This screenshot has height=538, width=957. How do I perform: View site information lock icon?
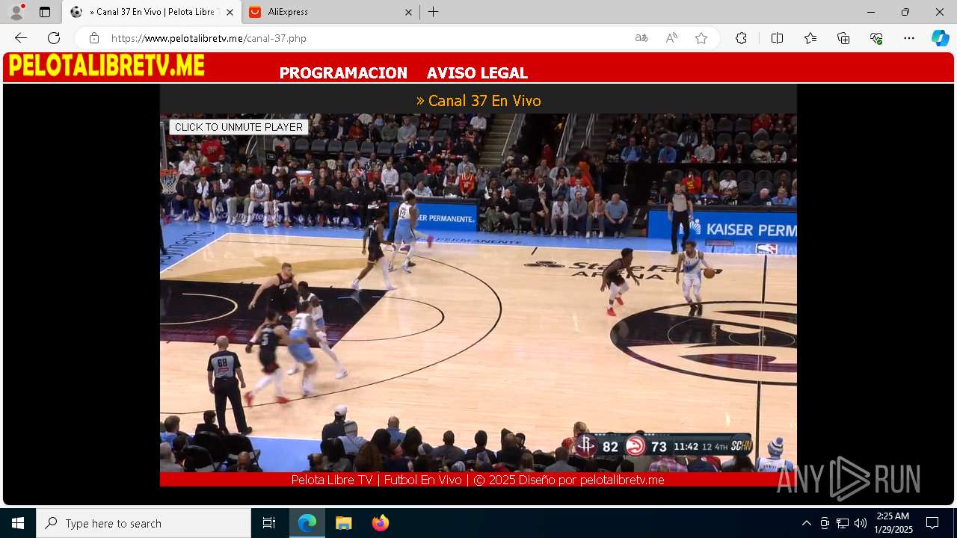tap(94, 38)
